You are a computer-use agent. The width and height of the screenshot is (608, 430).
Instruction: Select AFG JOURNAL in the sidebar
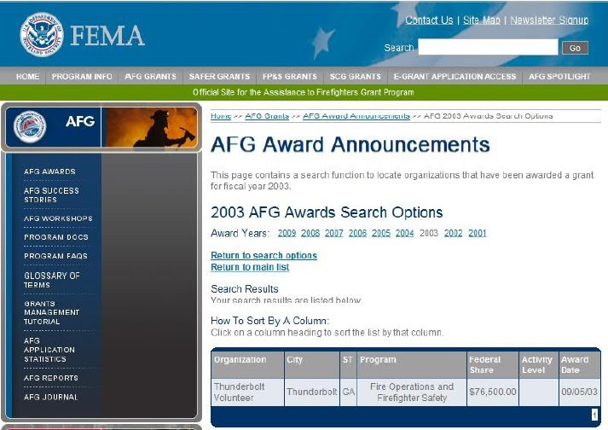(x=51, y=397)
